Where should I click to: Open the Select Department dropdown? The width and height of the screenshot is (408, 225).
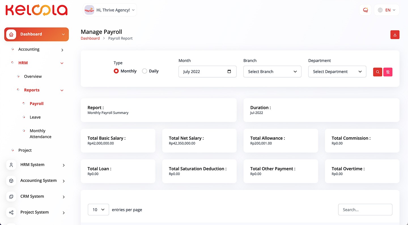pyautogui.click(x=337, y=72)
